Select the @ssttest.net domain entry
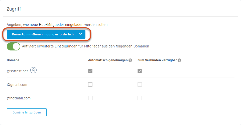 18,71
